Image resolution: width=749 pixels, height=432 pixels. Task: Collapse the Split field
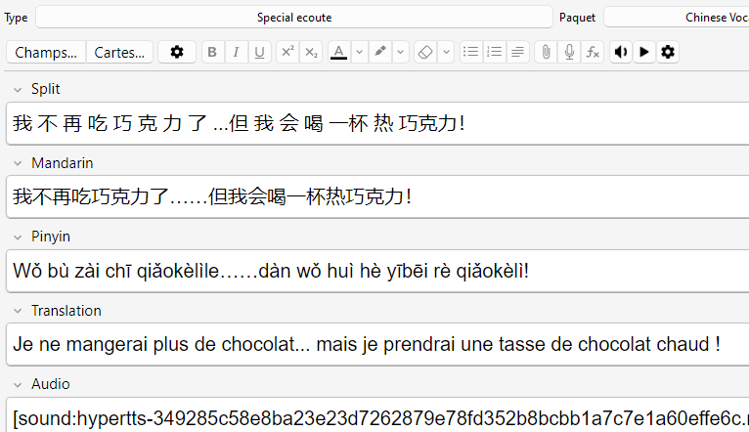[18, 89]
